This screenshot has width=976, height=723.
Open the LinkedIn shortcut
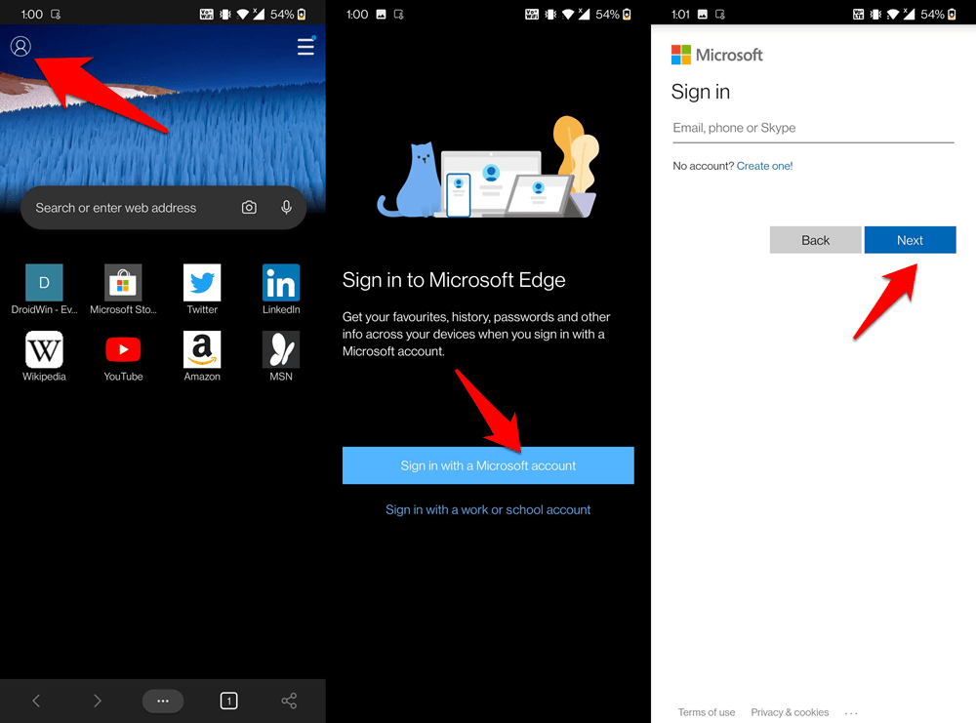pyautogui.click(x=281, y=290)
